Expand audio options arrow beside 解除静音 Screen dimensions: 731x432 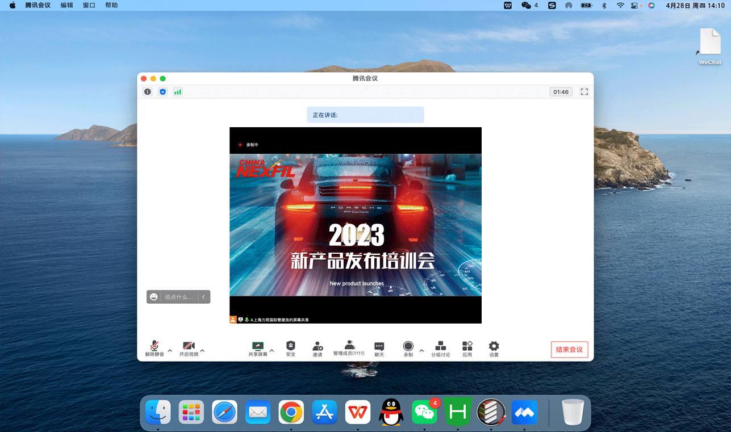pos(170,351)
